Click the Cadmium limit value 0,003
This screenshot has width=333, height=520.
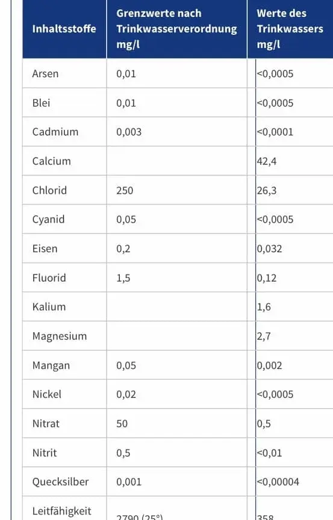(x=129, y=132)
